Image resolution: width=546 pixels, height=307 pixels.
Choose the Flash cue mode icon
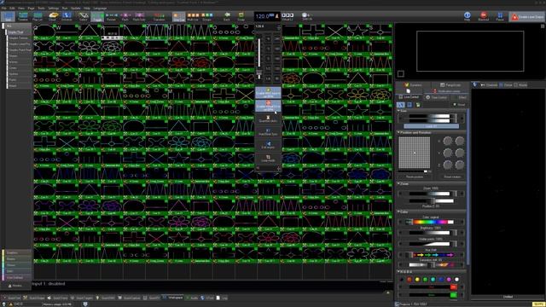[x=125, y=16]
